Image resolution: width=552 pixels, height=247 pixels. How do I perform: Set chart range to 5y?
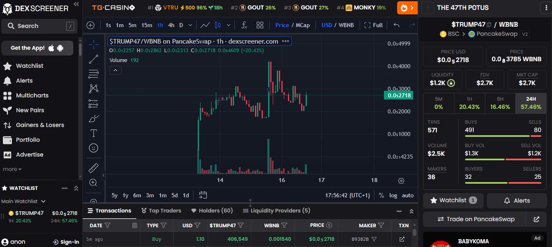click(x=115, y=195)
